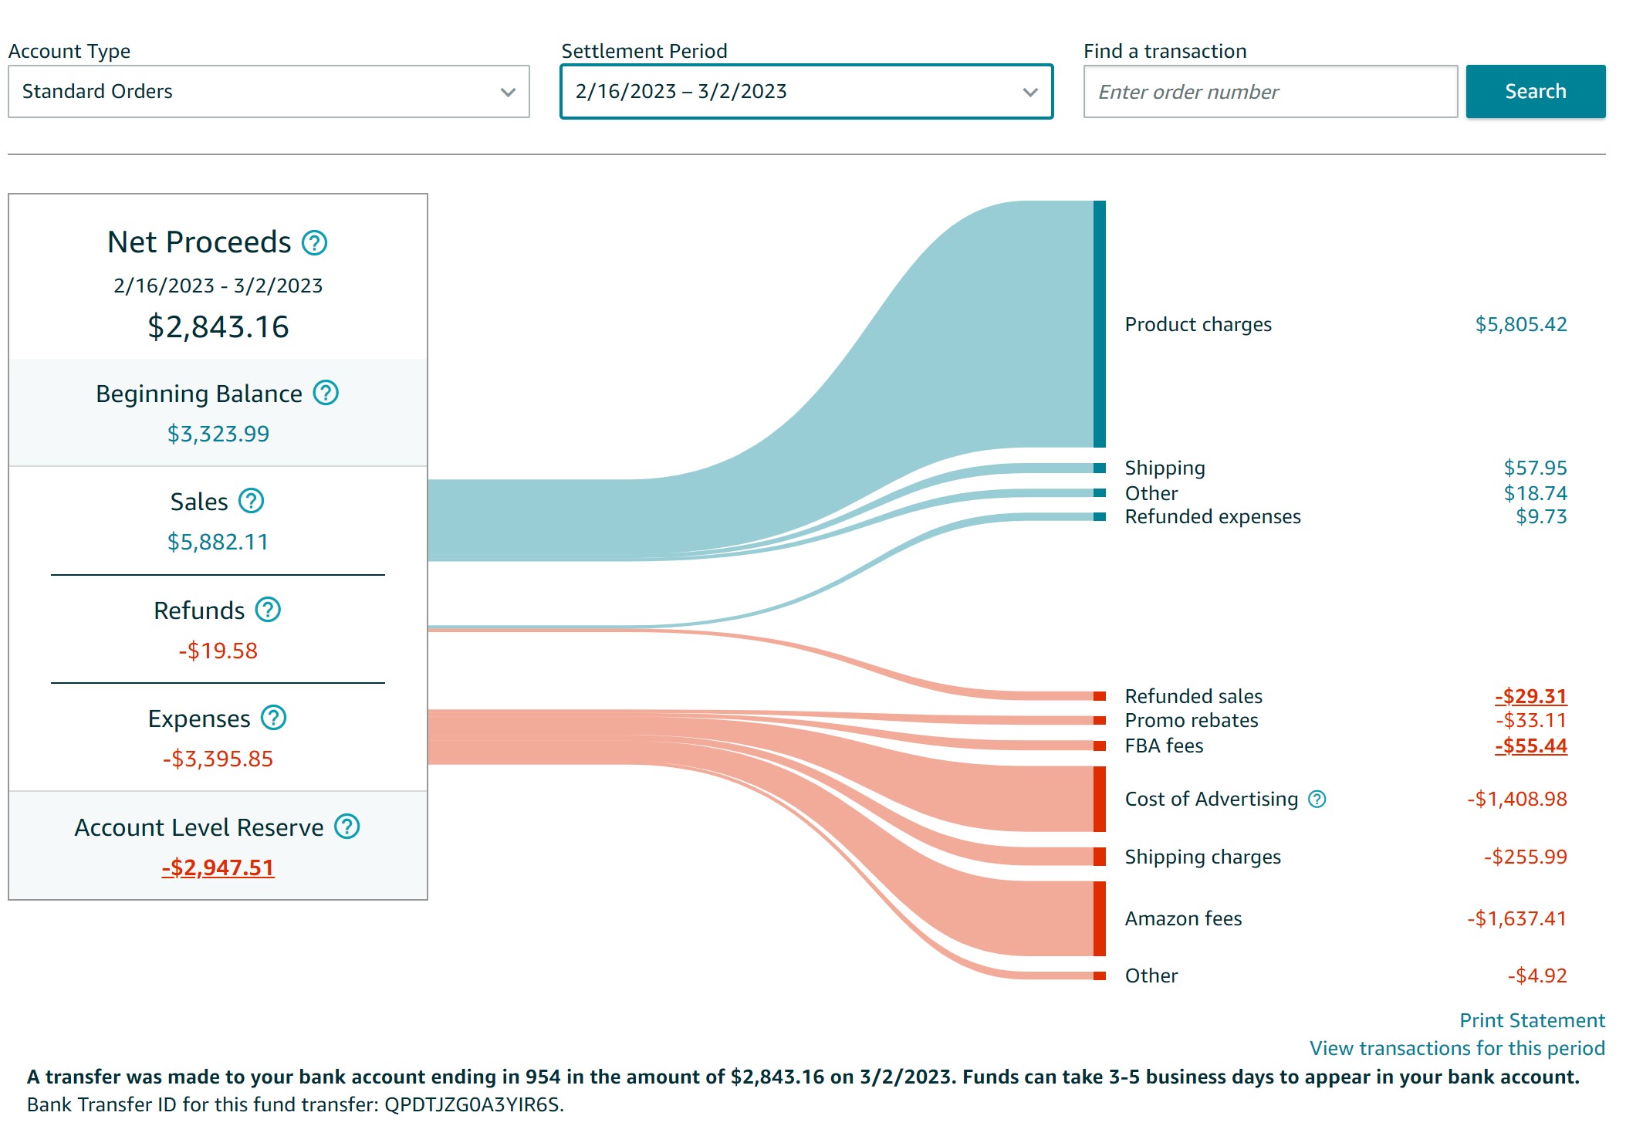Open the Beginning Balance help icon
This screenshot has width=1626, height=1126.
326,394
